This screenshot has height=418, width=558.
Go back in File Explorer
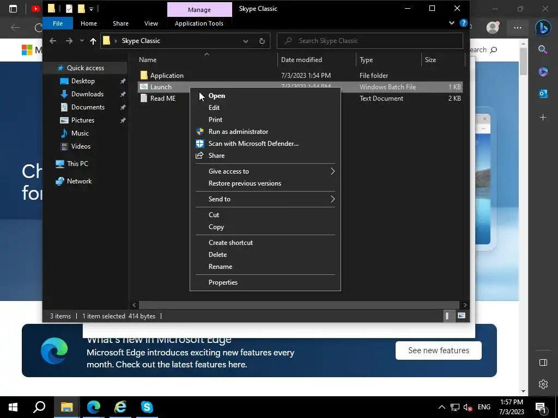(x=53, y=41)
